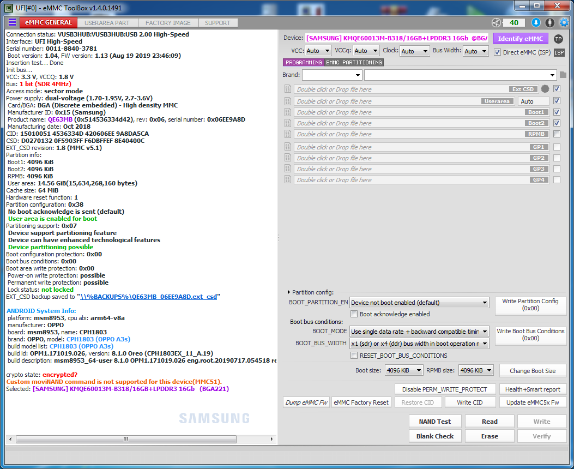Switch to SUPPORT tab
The image size is (574, 469).
(217, 23)
